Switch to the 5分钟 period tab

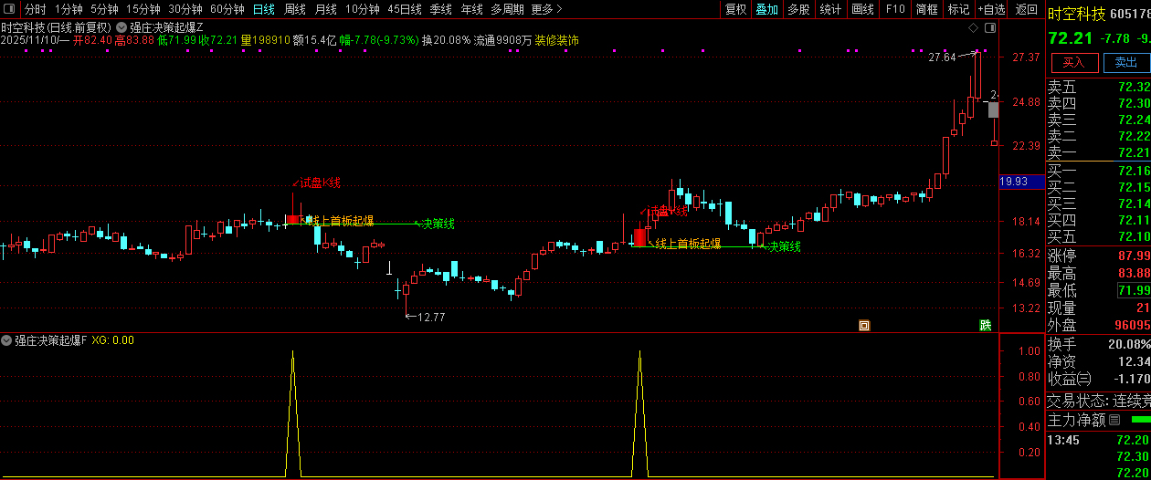tap(104, 9)
